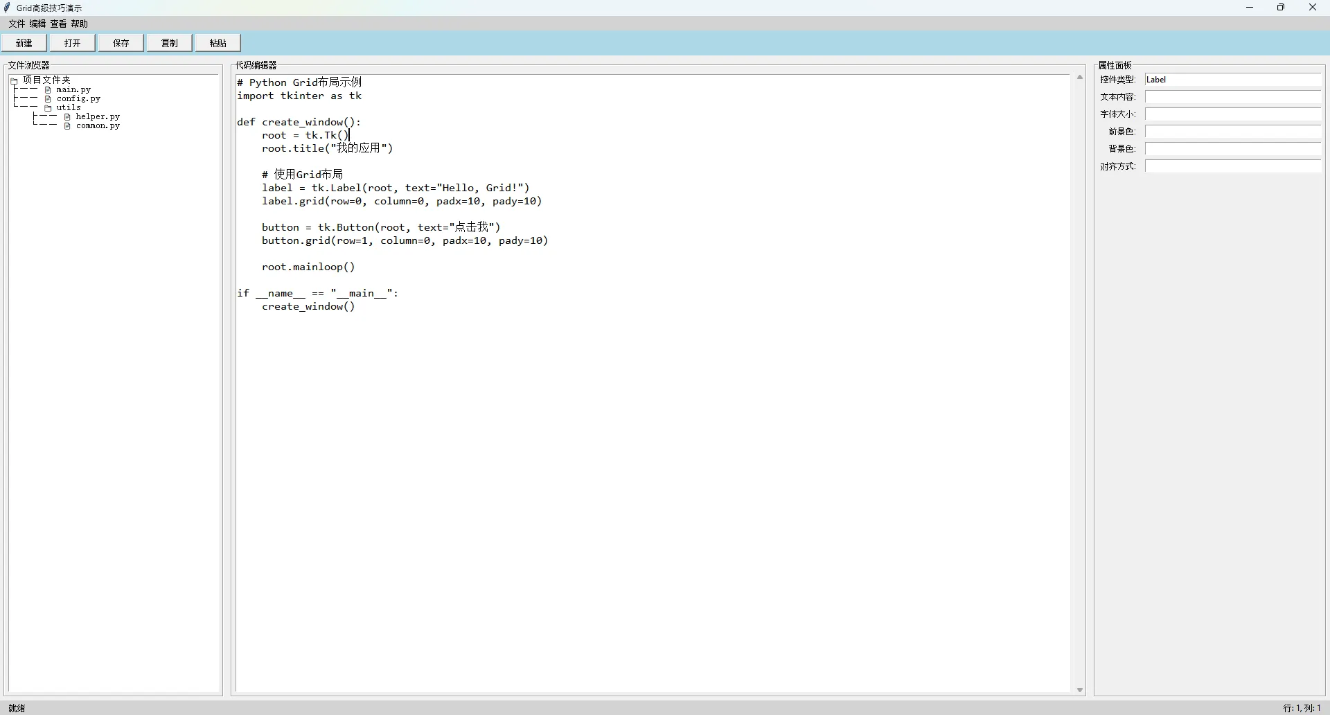The height and width of the screenshot is (715, 1330).
Task: Click the 项目文件夹 root folder icon
Action: pyautogui.click(x=14, y=80)
